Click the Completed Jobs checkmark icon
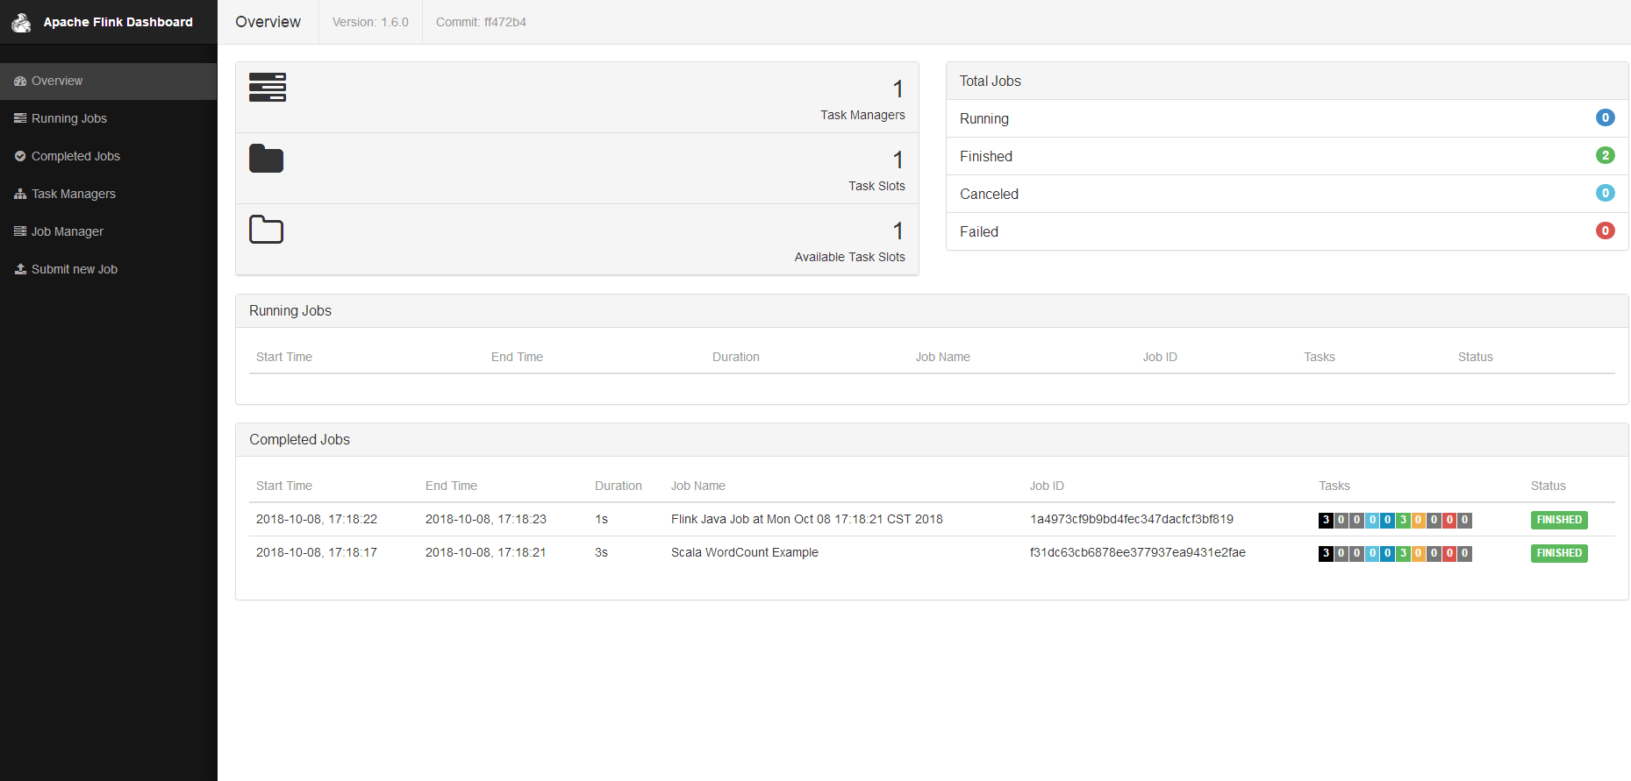 [x=20, y=156]
